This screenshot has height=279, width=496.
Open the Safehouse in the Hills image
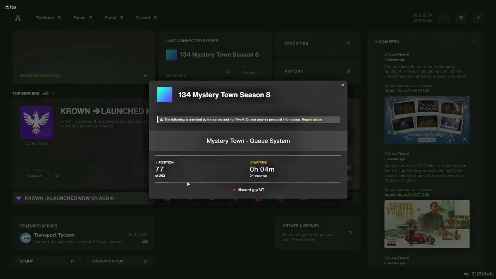point(427,224)
